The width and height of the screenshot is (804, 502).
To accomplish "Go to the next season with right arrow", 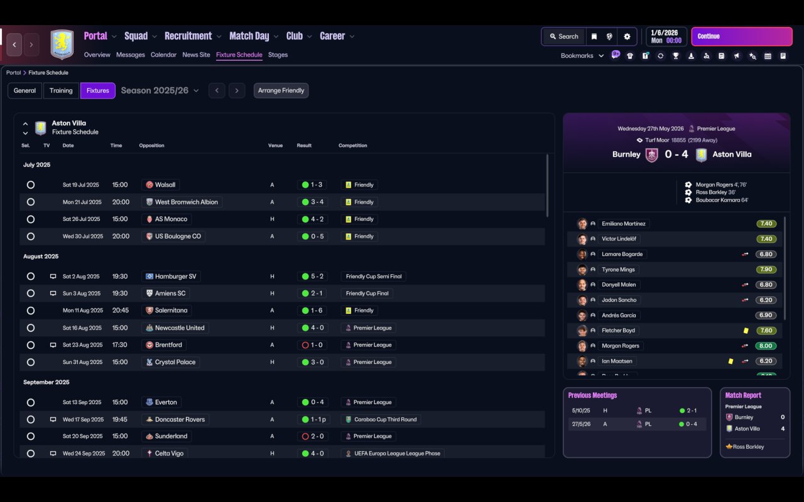I will (x=237, y=90).
